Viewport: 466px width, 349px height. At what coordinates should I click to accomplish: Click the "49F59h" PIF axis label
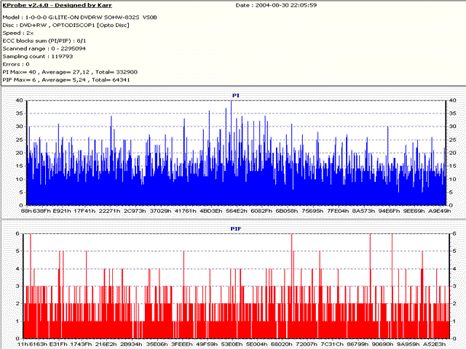point(207,344)
